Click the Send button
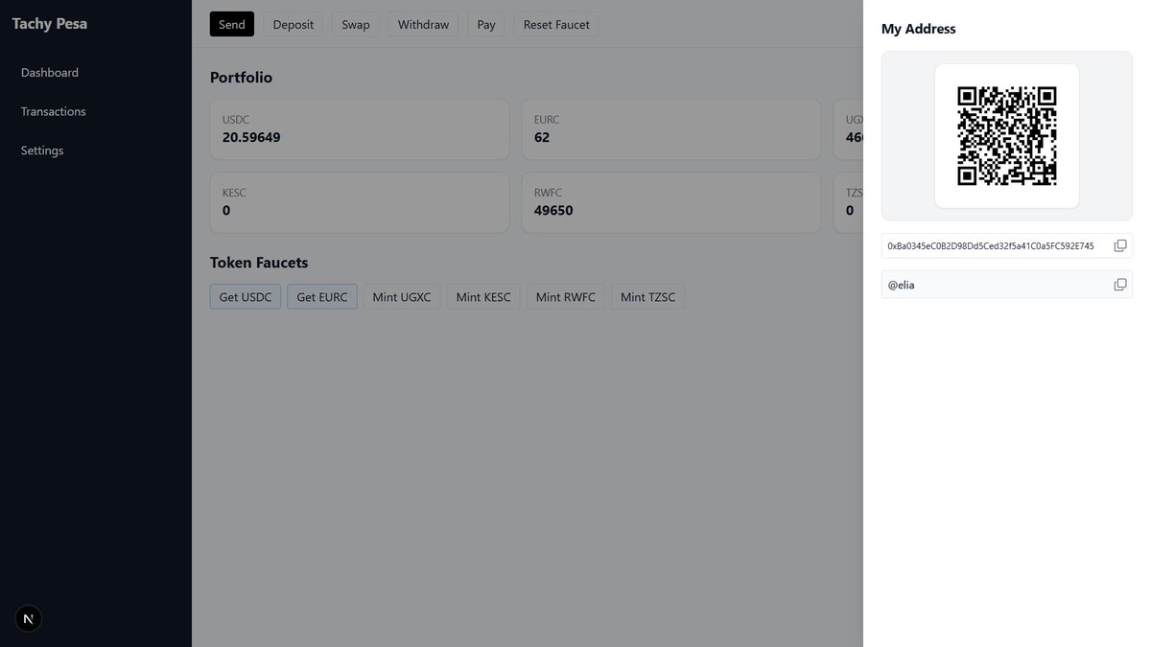This screenshot has height=647, width=1151. [x=232, y=25]
